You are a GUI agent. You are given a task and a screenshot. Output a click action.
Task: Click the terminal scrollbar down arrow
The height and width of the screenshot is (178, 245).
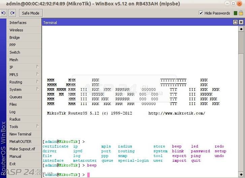click(241, 174)
